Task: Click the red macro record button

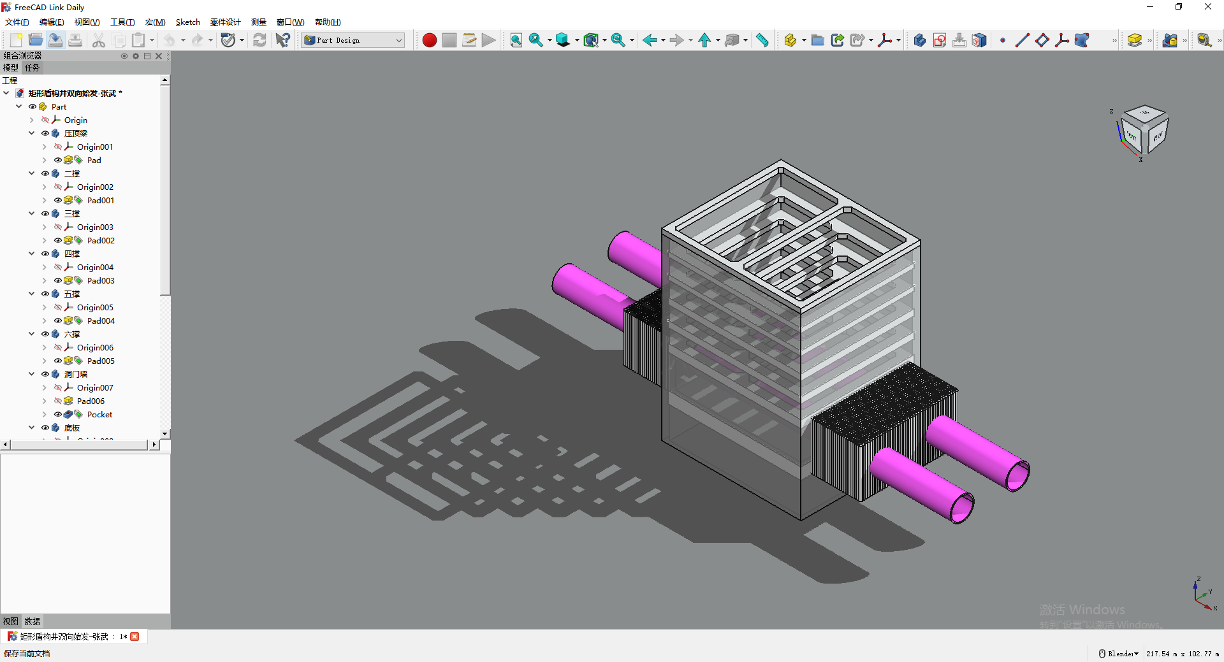Action: coord(429,40)
